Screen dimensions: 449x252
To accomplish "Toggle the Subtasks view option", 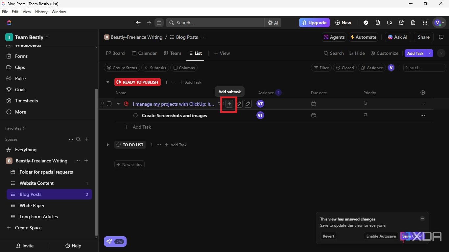I will coord(155,68).
